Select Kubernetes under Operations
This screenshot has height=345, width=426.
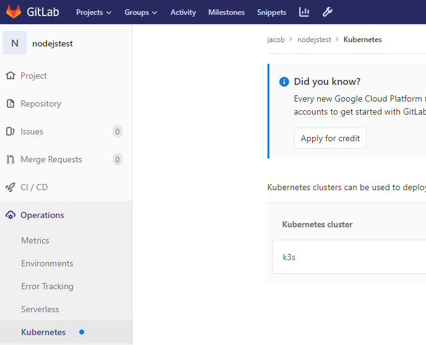click(x=43, y=332)
